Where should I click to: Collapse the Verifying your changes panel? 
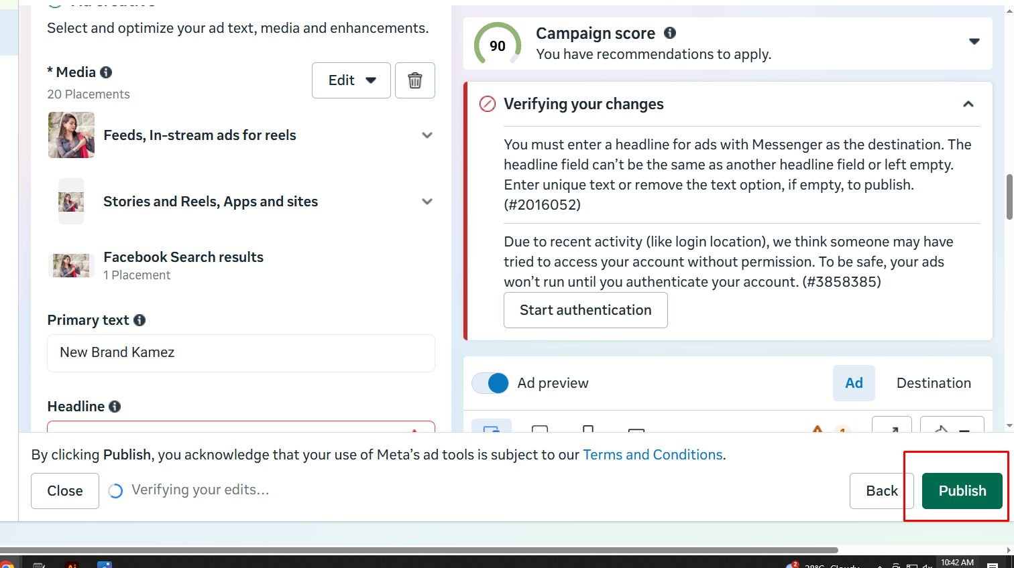coord(968,104)
